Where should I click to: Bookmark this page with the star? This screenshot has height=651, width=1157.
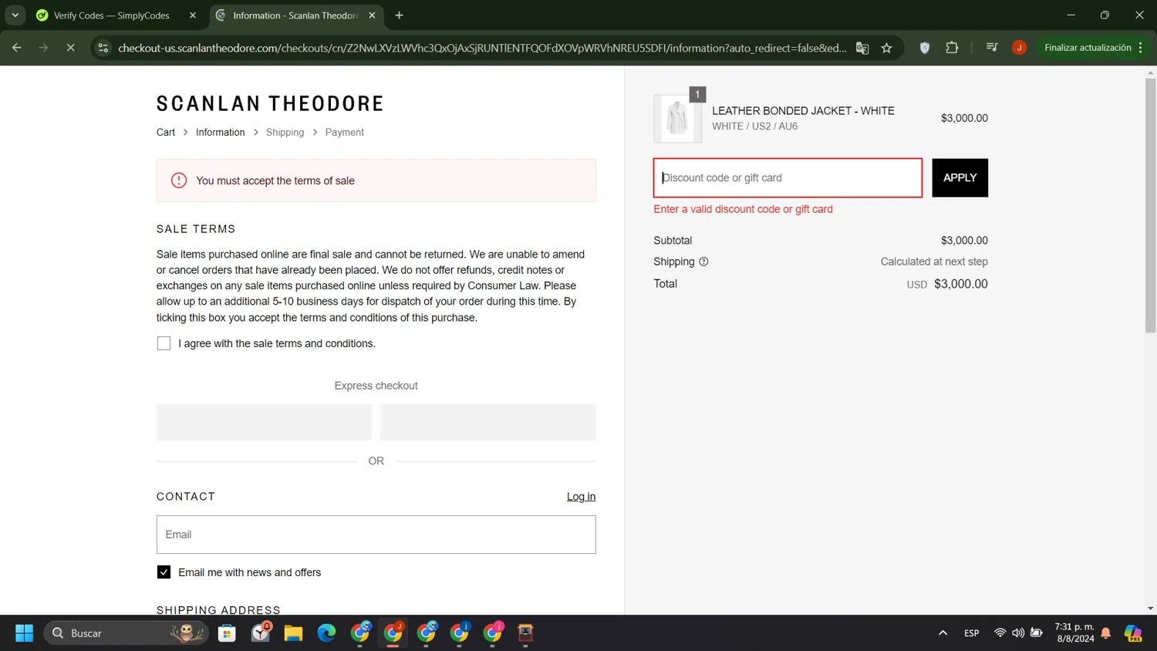tap(887, 48)
